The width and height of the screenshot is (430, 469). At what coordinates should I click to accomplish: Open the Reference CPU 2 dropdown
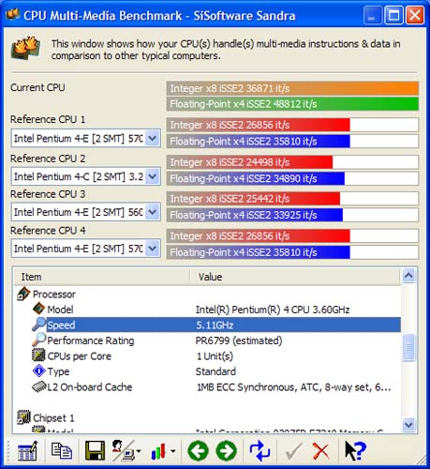(x=153, y=176)
